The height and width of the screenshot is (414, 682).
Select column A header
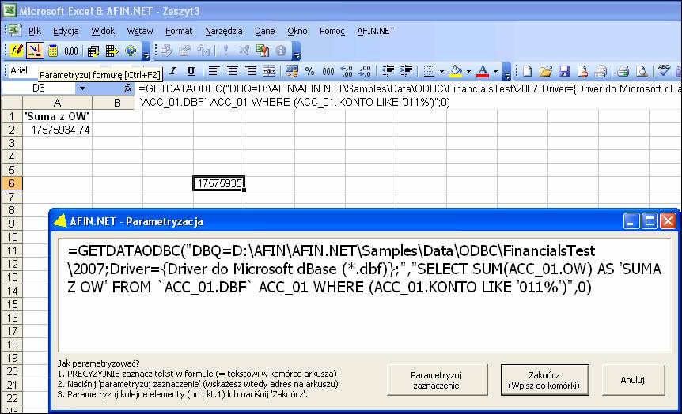click(58, 103)
